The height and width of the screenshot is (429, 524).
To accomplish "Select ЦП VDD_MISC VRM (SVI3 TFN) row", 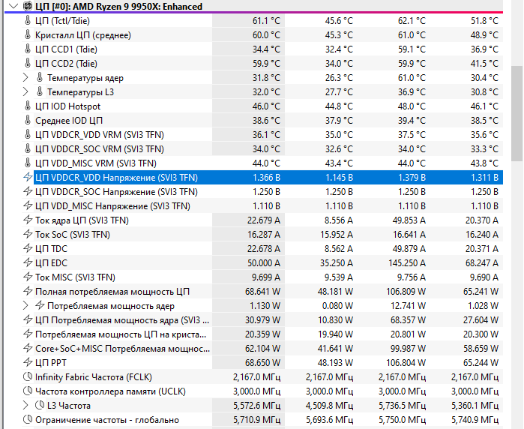I will (x=262, y=163).
